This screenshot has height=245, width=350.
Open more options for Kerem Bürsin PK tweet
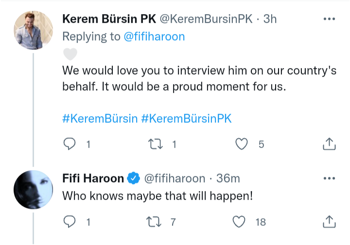coord(329,19)
